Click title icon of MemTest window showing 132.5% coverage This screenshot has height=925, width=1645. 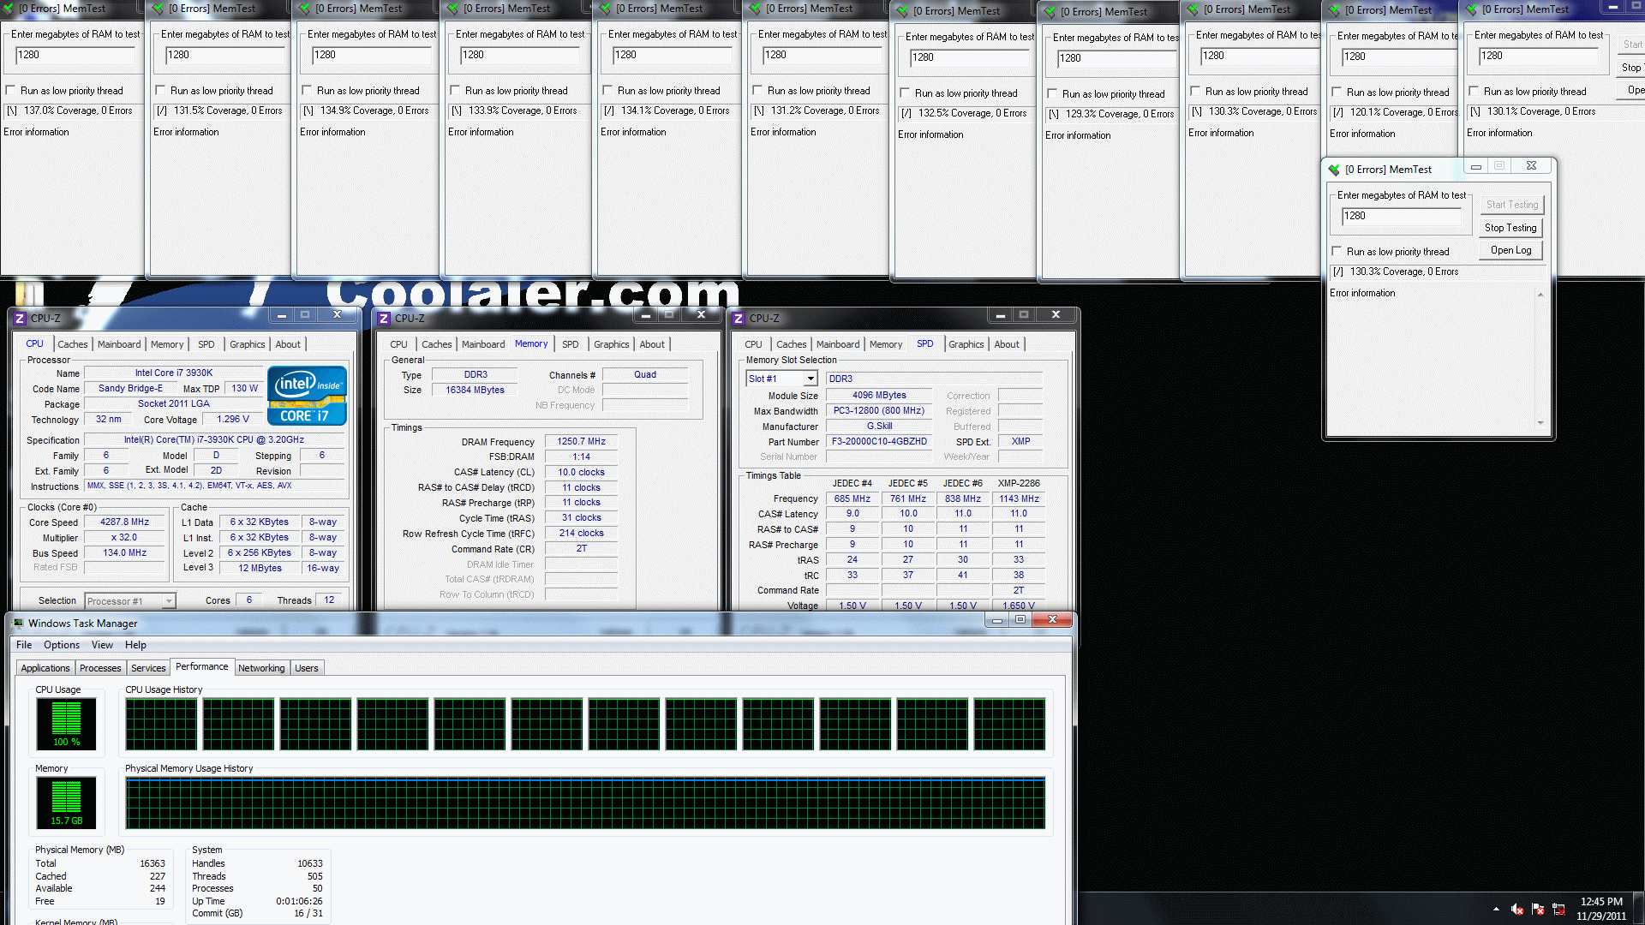pyautogui.click(x=902, y=11)
